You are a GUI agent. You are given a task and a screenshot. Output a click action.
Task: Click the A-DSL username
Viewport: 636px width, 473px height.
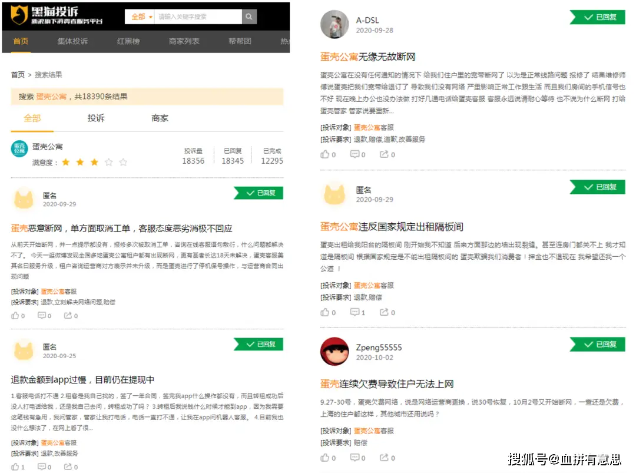(x=367, y=20)
